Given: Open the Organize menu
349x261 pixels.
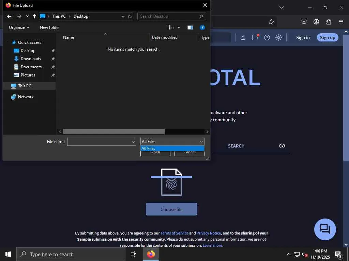Looking at the screenshot, I should click(19, 28).
